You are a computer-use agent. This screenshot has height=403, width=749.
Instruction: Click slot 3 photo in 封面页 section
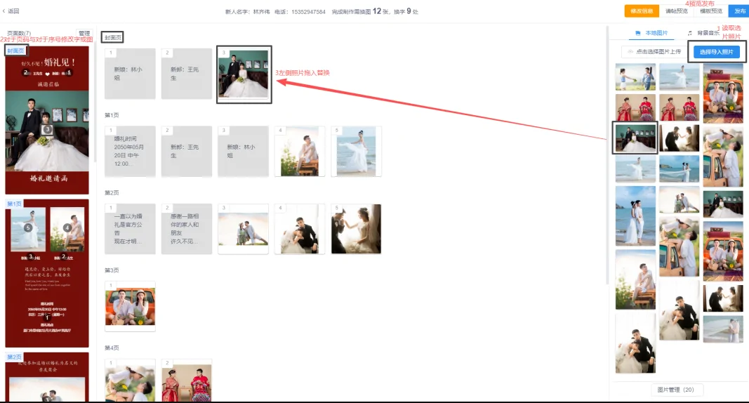click(x=244, y=74)
